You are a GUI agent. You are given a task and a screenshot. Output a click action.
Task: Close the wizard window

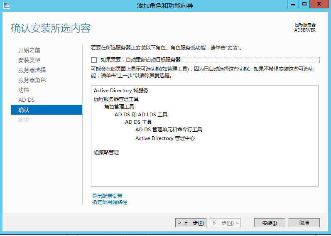[x=319, y=4]
